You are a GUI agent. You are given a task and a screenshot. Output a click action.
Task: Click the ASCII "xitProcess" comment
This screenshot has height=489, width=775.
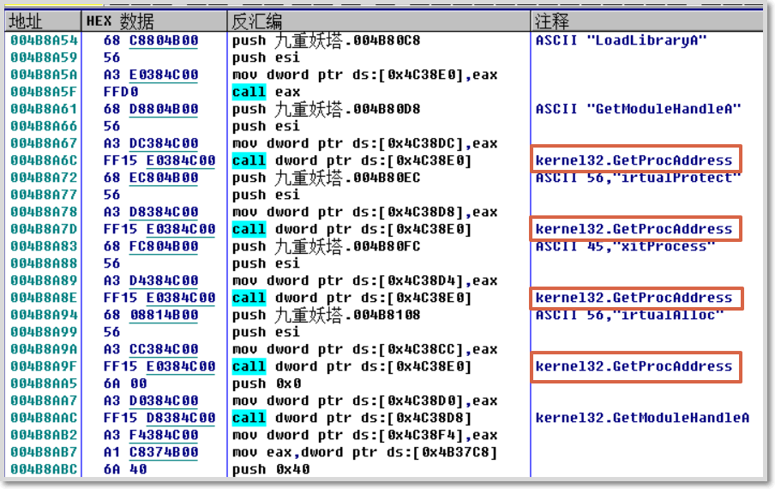click(625, 247)
